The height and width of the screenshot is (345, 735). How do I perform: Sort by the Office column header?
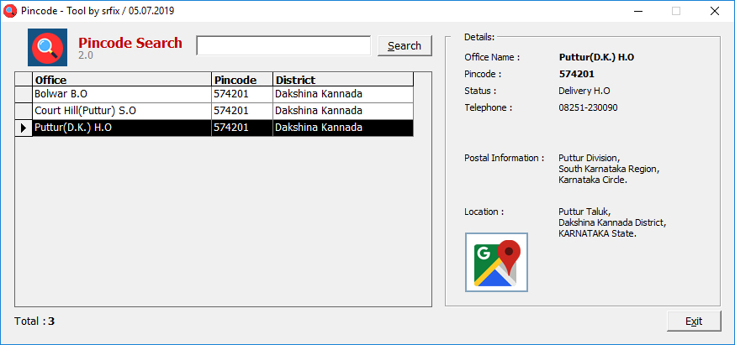click(122, 79)
